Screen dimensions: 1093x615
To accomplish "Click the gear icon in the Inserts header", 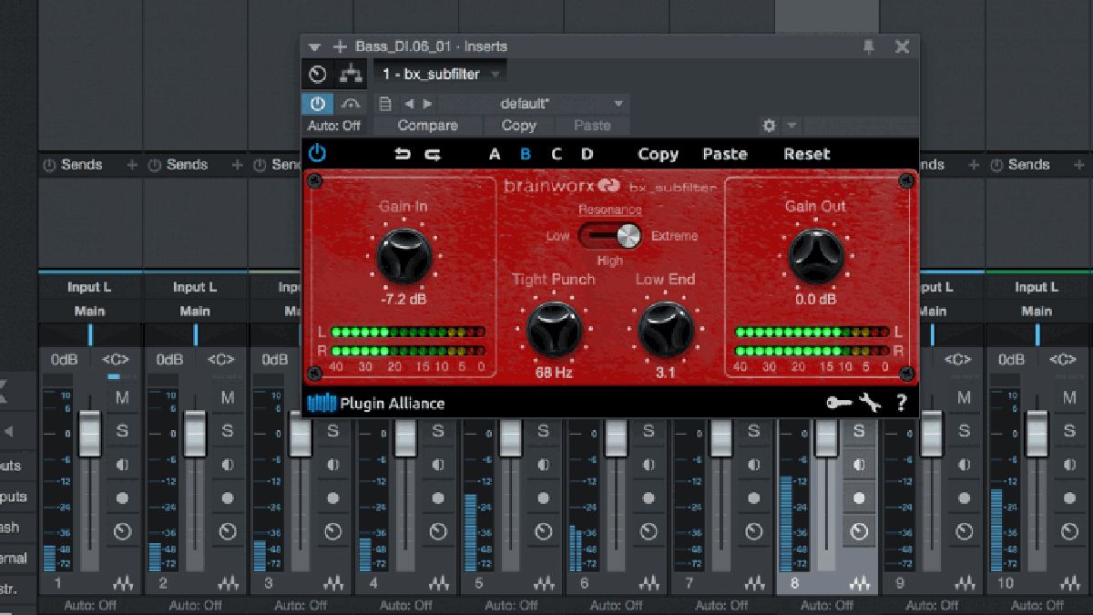I will click(x=770, y=126).
